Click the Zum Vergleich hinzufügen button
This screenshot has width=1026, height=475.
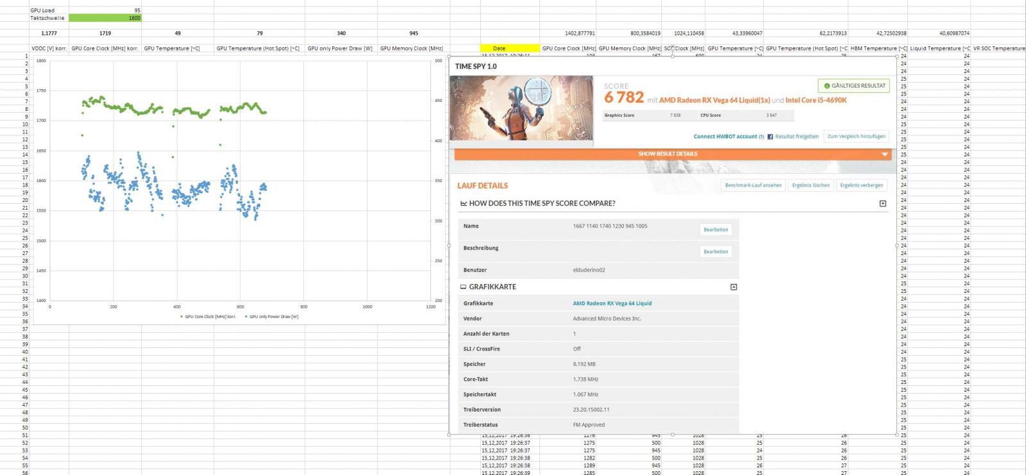856,137
